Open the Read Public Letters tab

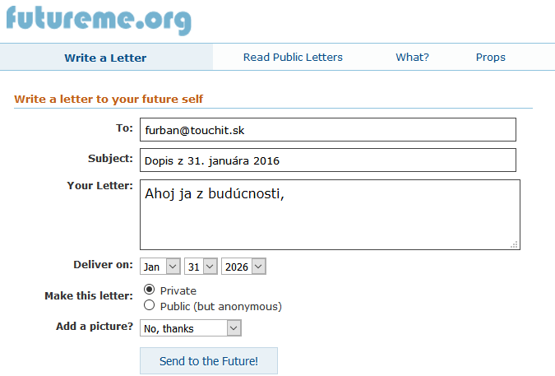(293, 58)
